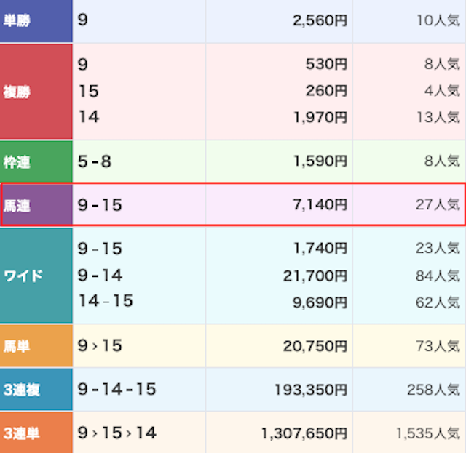Image resolution: width=466 pixels, height=453 pixels.
Task: Click the 1,307,650円 payout value
Action: point(304,433)
